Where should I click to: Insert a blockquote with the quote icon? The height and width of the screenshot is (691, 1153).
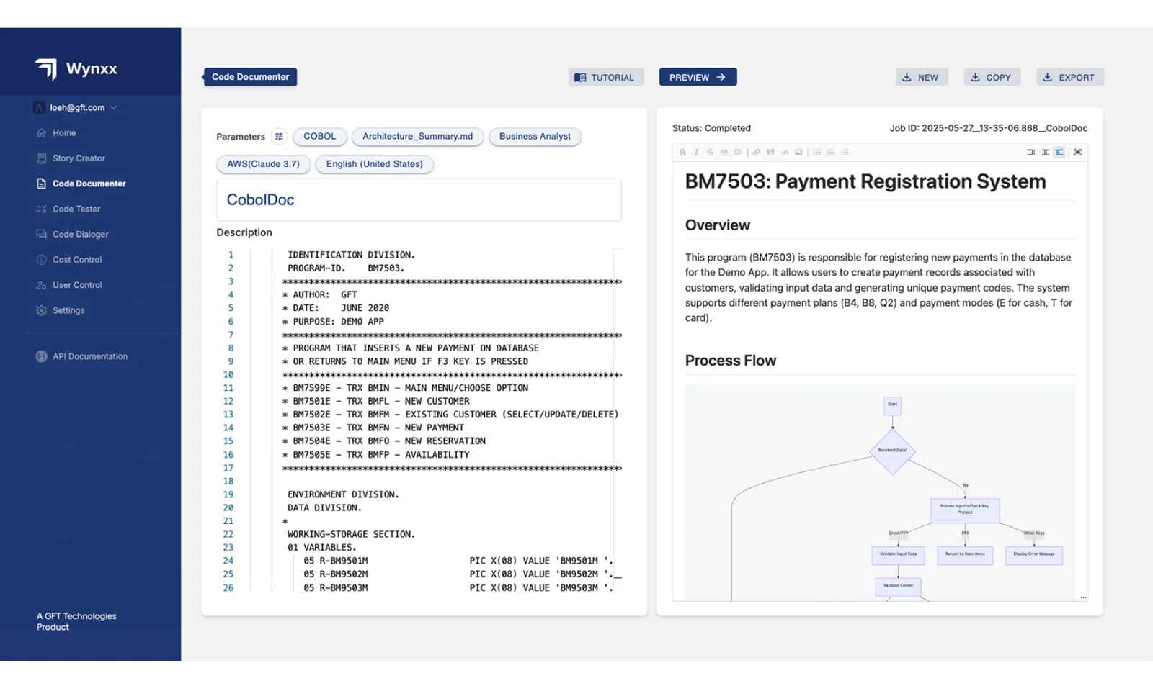point(770,153)
